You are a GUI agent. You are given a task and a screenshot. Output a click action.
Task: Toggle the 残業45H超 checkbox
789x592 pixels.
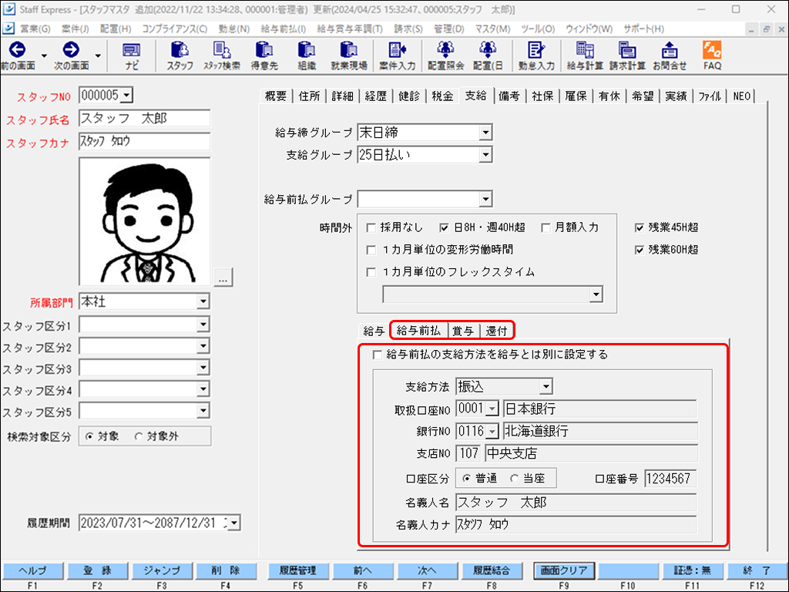[x=640, y=228]
